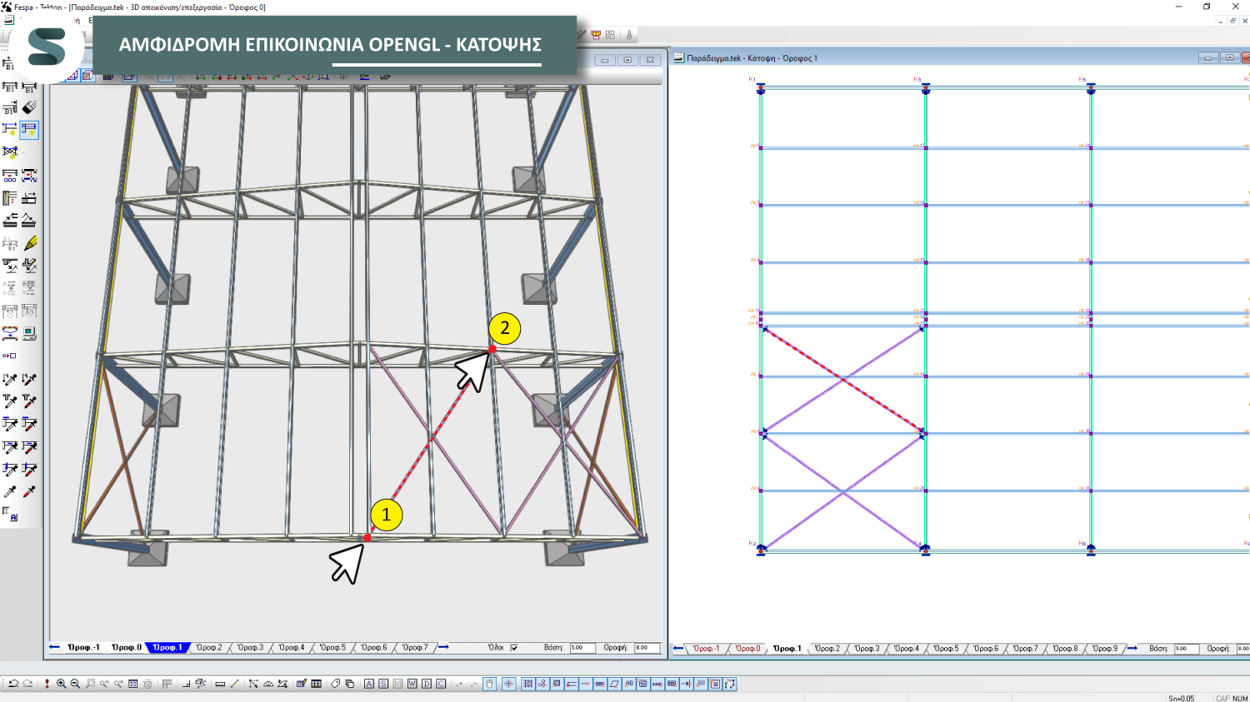Click the boxed letter W icon
The width and height of the screenshot is (1250, 702).
[412, 684]
